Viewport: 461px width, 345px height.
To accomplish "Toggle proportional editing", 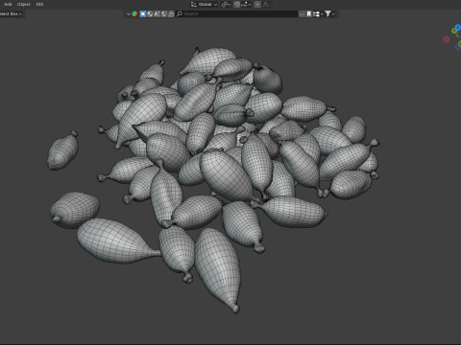I will tap(257, 5).
